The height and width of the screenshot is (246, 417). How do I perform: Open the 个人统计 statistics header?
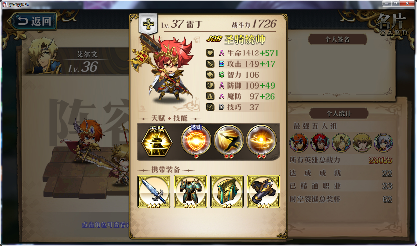click(339, 113)
